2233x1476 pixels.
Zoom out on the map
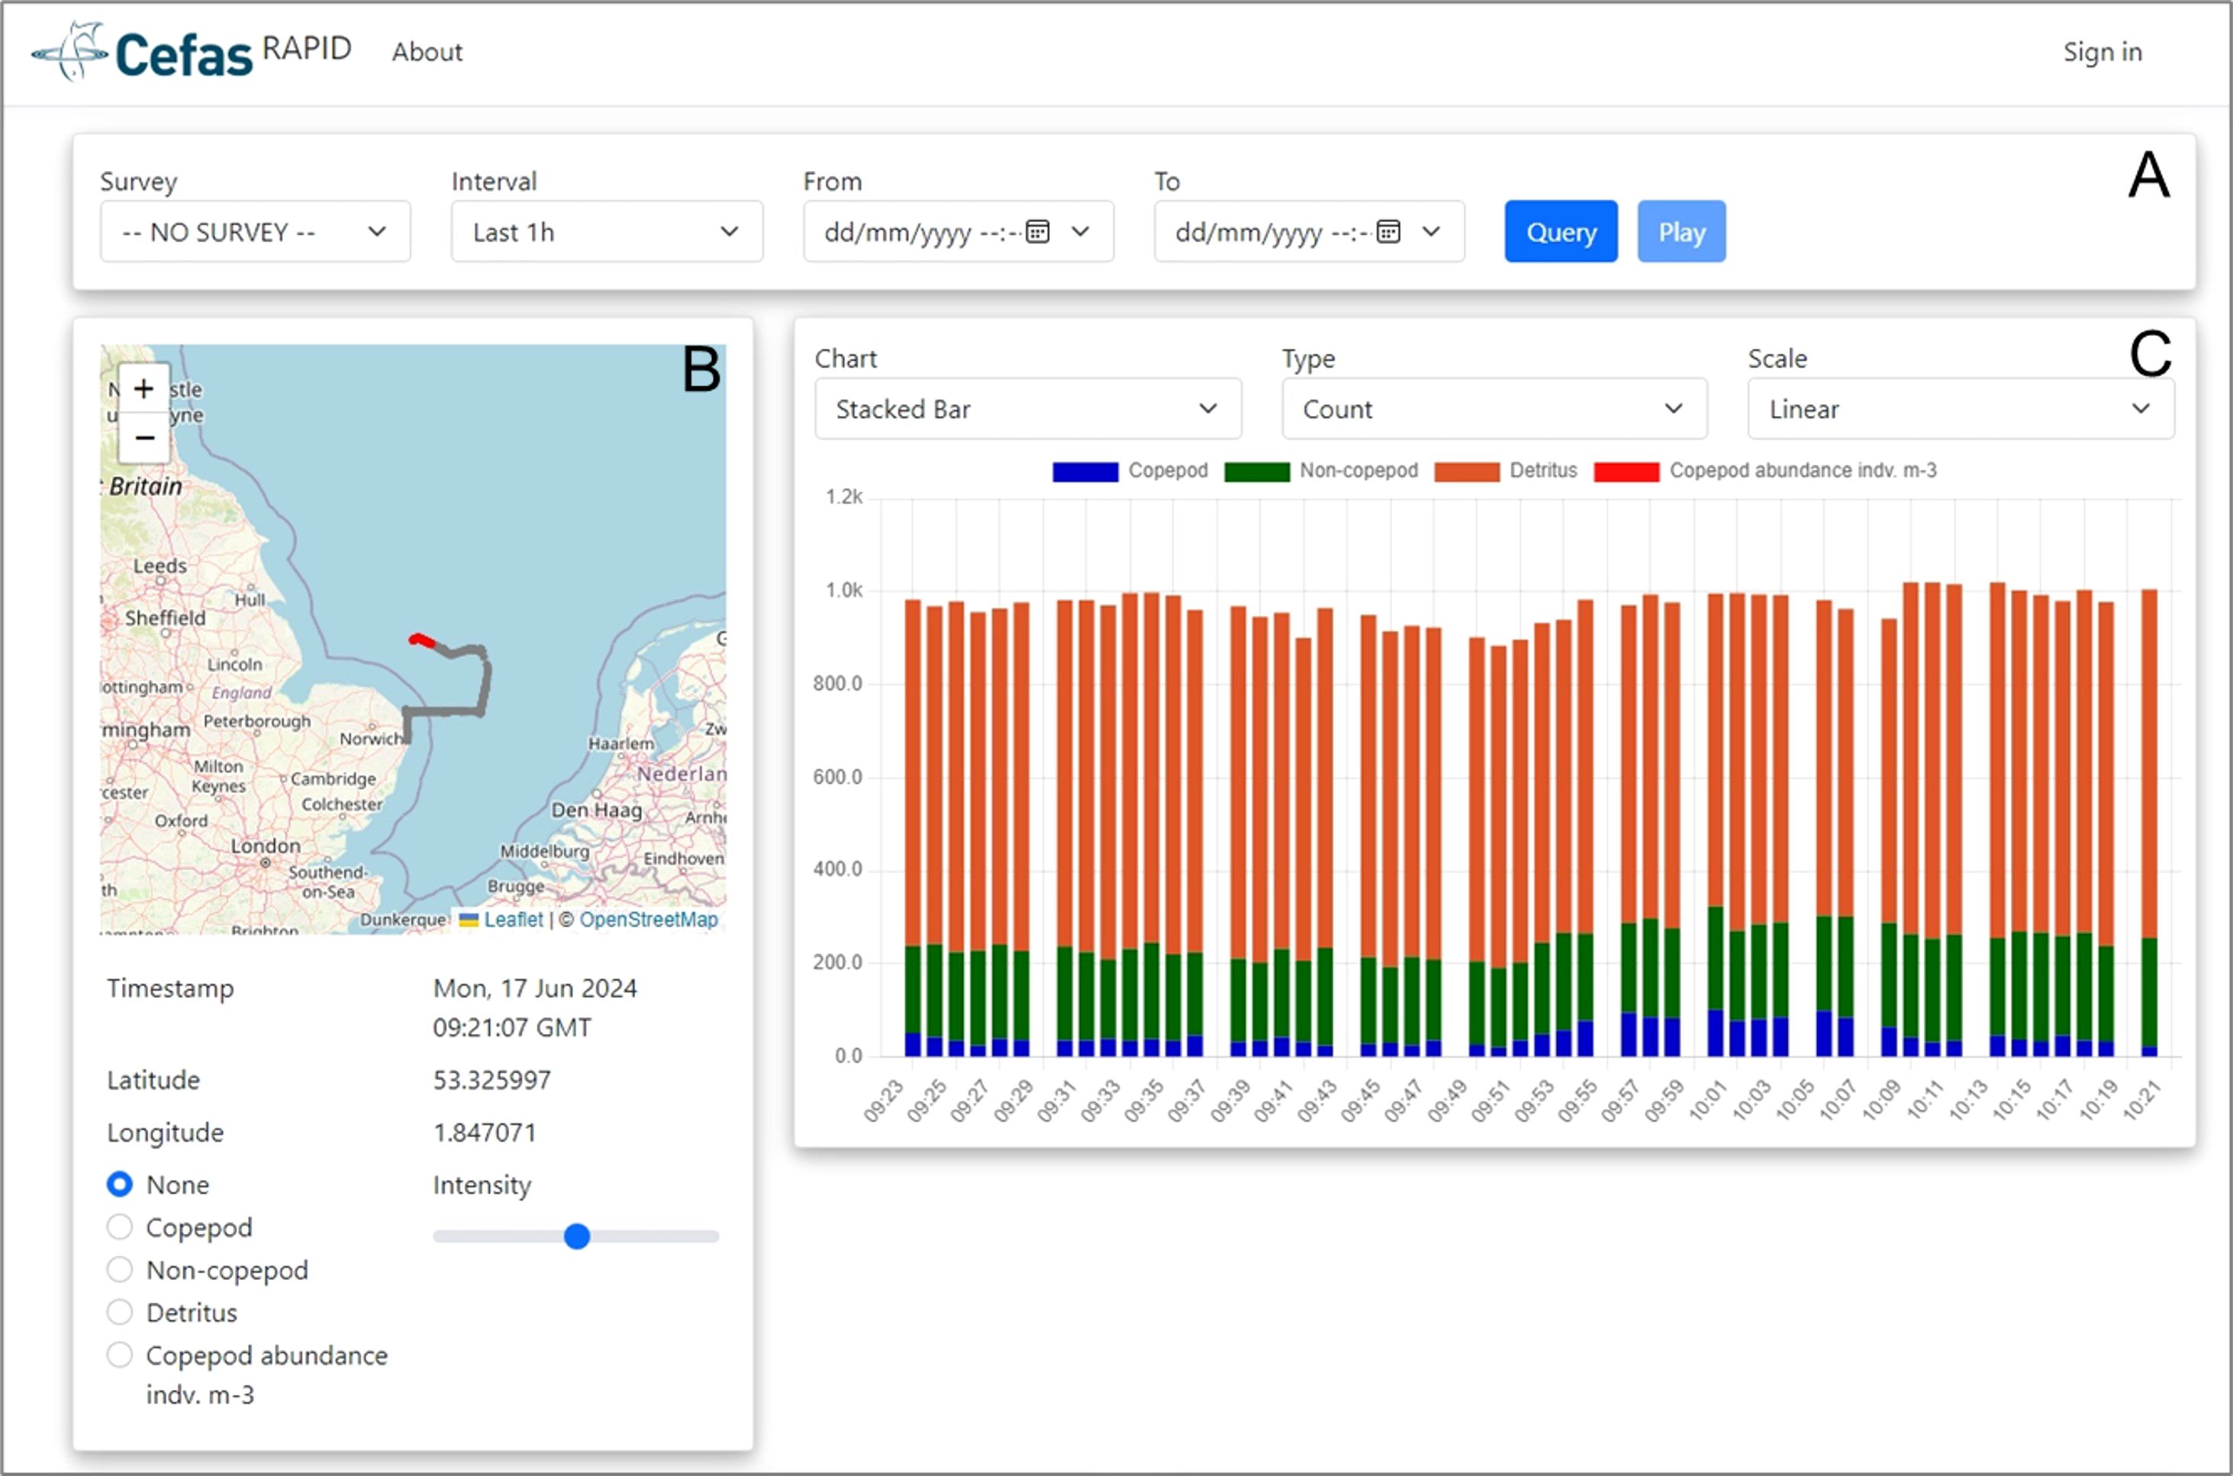point(144,438)
